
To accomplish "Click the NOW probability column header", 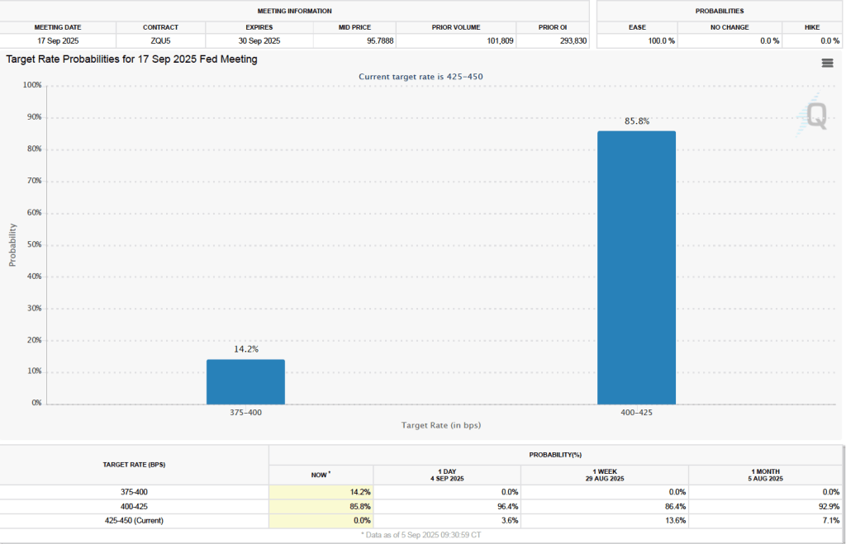I will click(x=321, y=474).
